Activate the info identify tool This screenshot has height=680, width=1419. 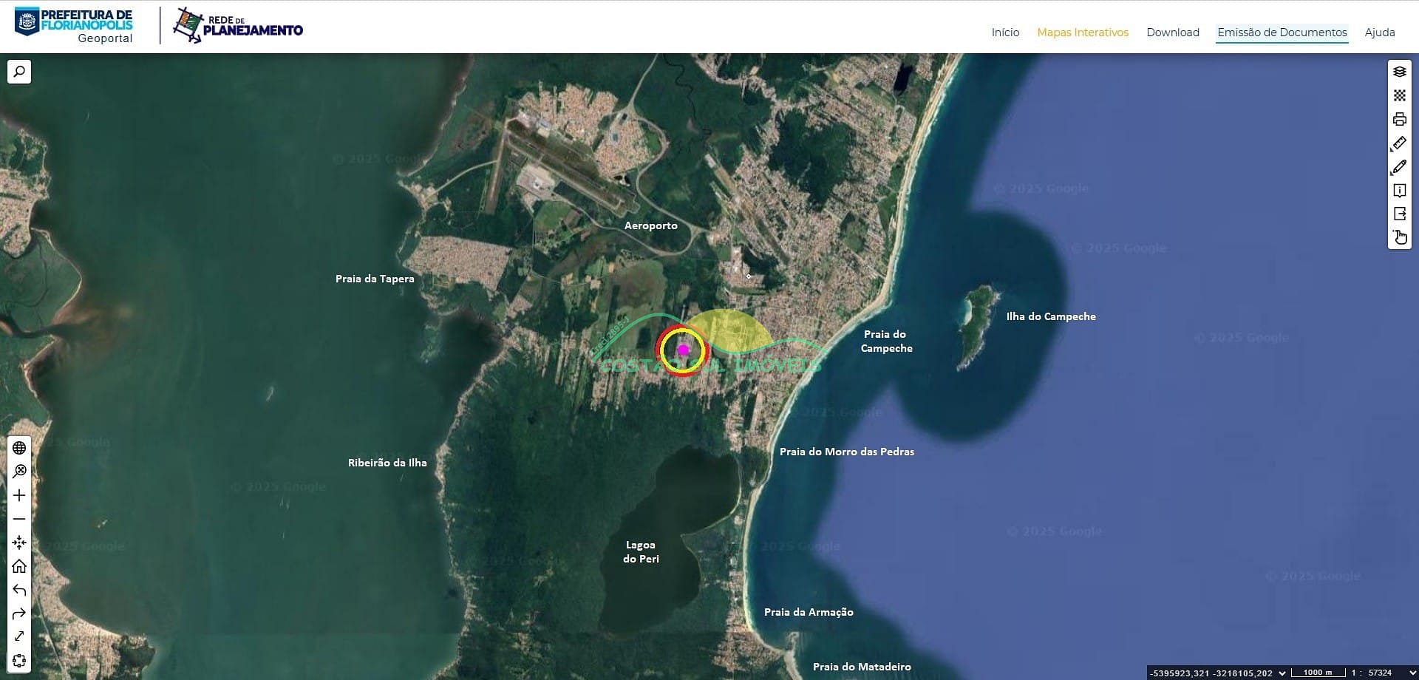[1399, 191]
